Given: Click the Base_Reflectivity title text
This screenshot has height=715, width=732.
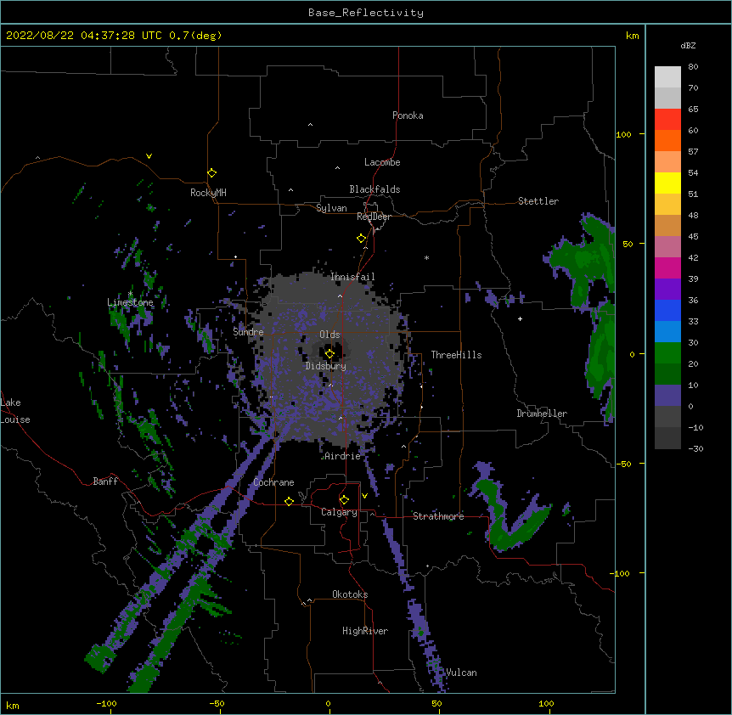Looking at the screenshot, I should coord(366,13).
